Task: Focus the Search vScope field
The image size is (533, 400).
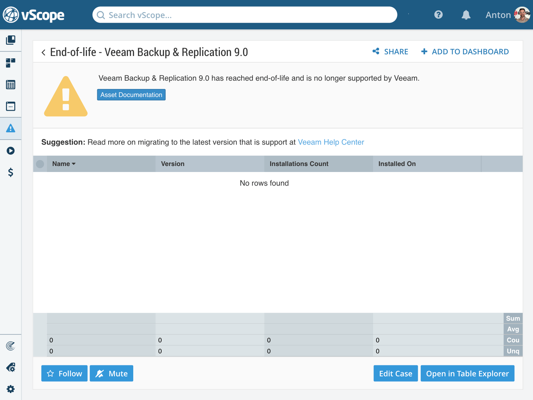Action: click(x=245, y=15)
